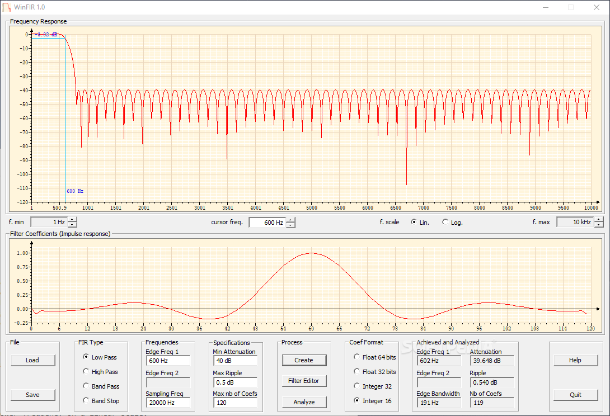Select the High Pass FIR type
This screenshot has height=416, width=610.
[x=100, y=372]
